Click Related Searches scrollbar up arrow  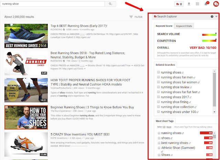214,71
